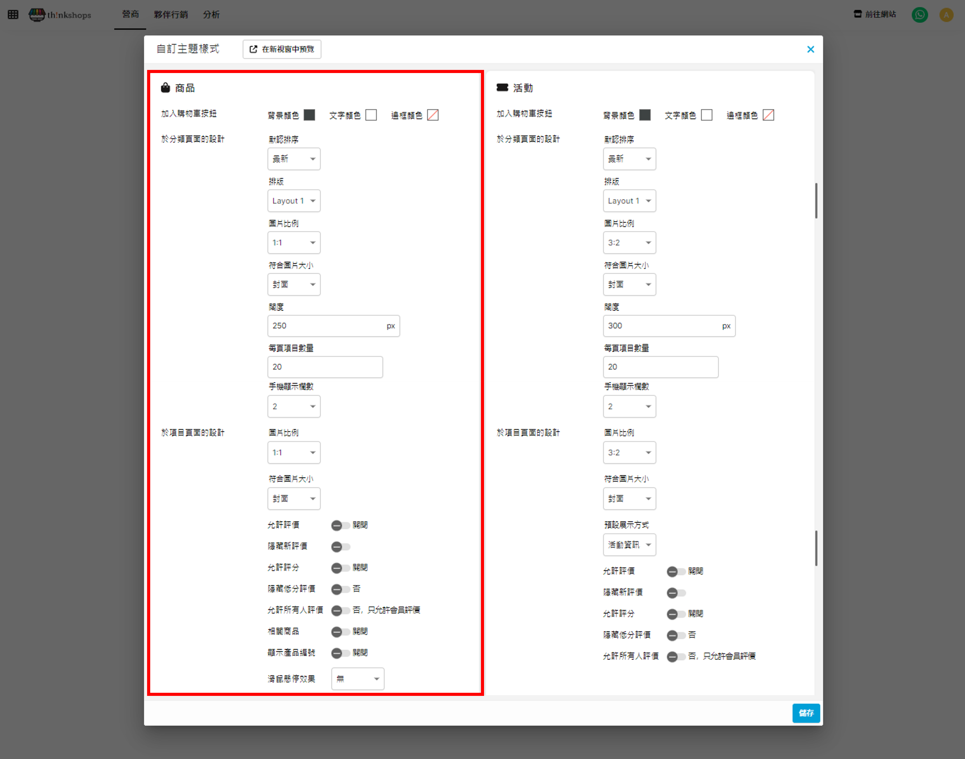Open the 分析 menu tab
The height and width of the screenshot is (759, 965).
tap(211, 15)
